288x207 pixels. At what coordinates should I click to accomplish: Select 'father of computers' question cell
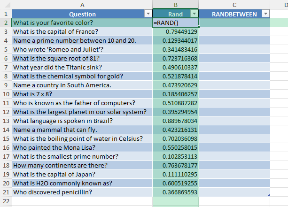point(82,103)
